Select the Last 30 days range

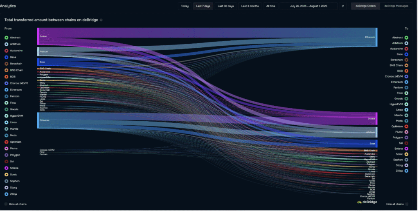click(x=226, y=6)
